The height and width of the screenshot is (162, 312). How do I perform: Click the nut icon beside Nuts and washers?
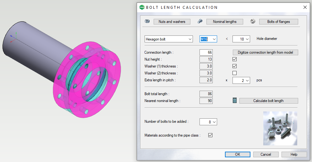coord(147,21)
